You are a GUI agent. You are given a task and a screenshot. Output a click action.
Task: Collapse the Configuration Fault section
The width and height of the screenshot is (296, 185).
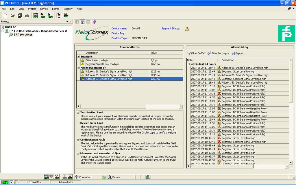click(x=78, y=140)
